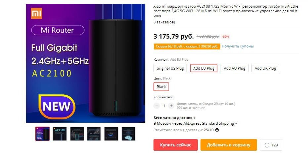
Task: Decrease quantity with the minus button
Action: [157, 106]
